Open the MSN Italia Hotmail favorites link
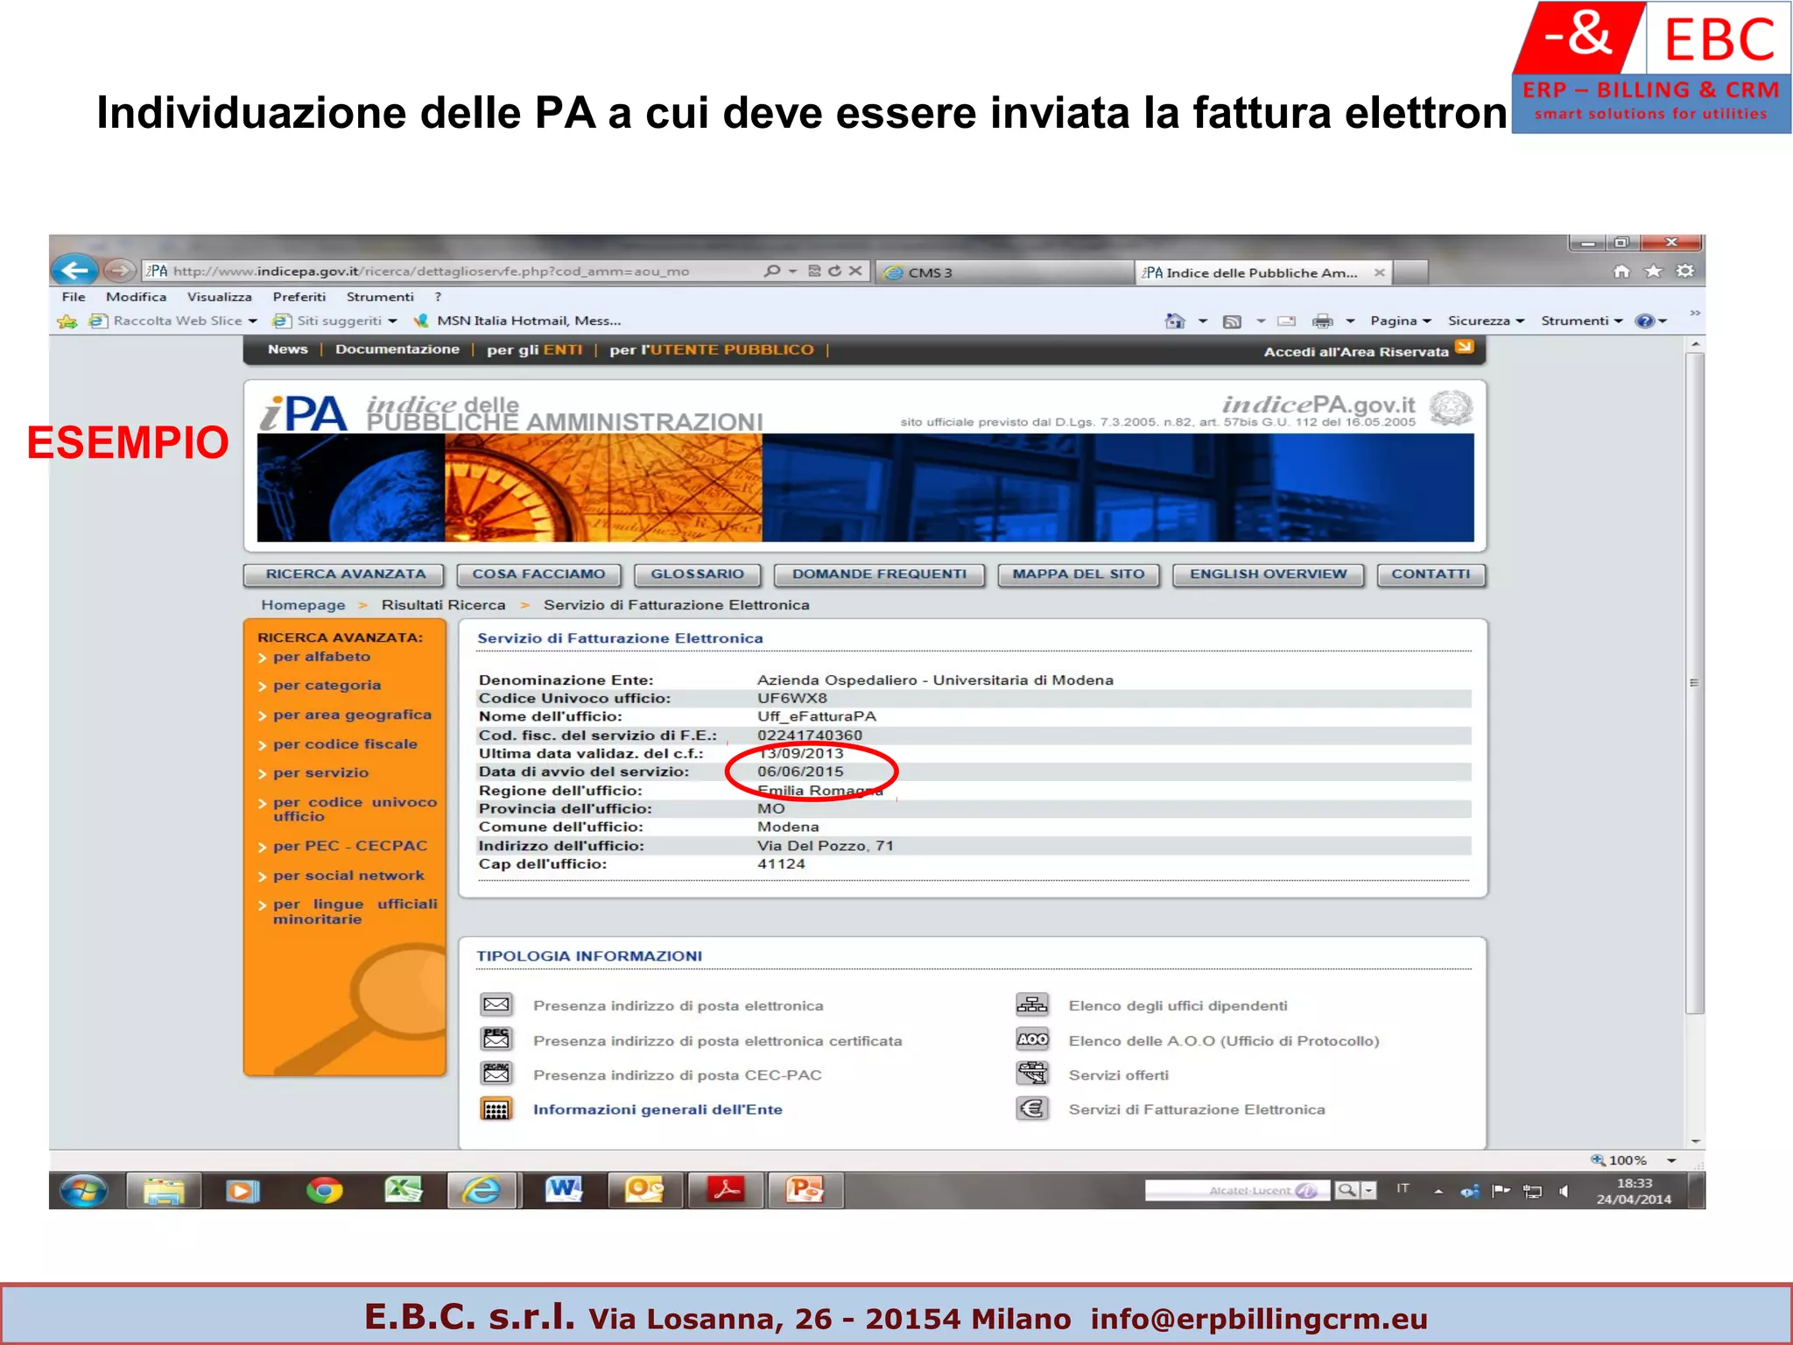This screenshot has width=1793, height=1345. pos(517,321)
